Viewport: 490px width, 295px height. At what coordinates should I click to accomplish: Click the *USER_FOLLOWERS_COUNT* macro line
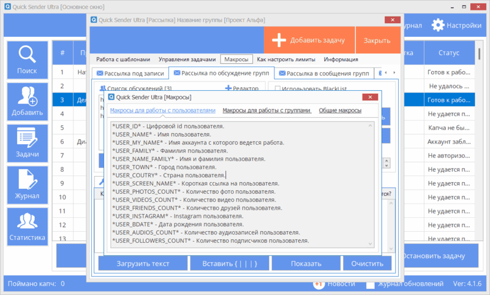pyautogui.click(x=211, y=240)
